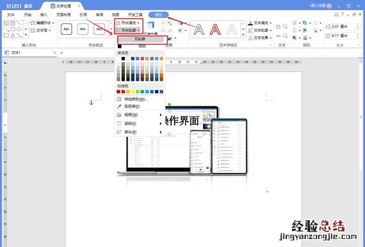
Task: Switch to the 引用 ribbon tab
Action: point(83,15)
